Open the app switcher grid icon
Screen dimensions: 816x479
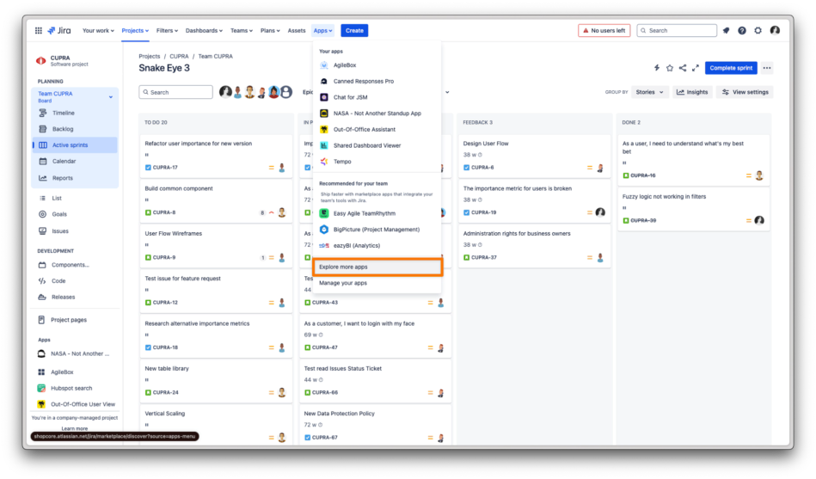tap(38, 30)
